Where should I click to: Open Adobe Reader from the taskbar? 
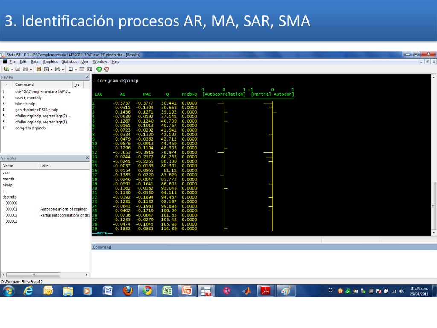265,291
